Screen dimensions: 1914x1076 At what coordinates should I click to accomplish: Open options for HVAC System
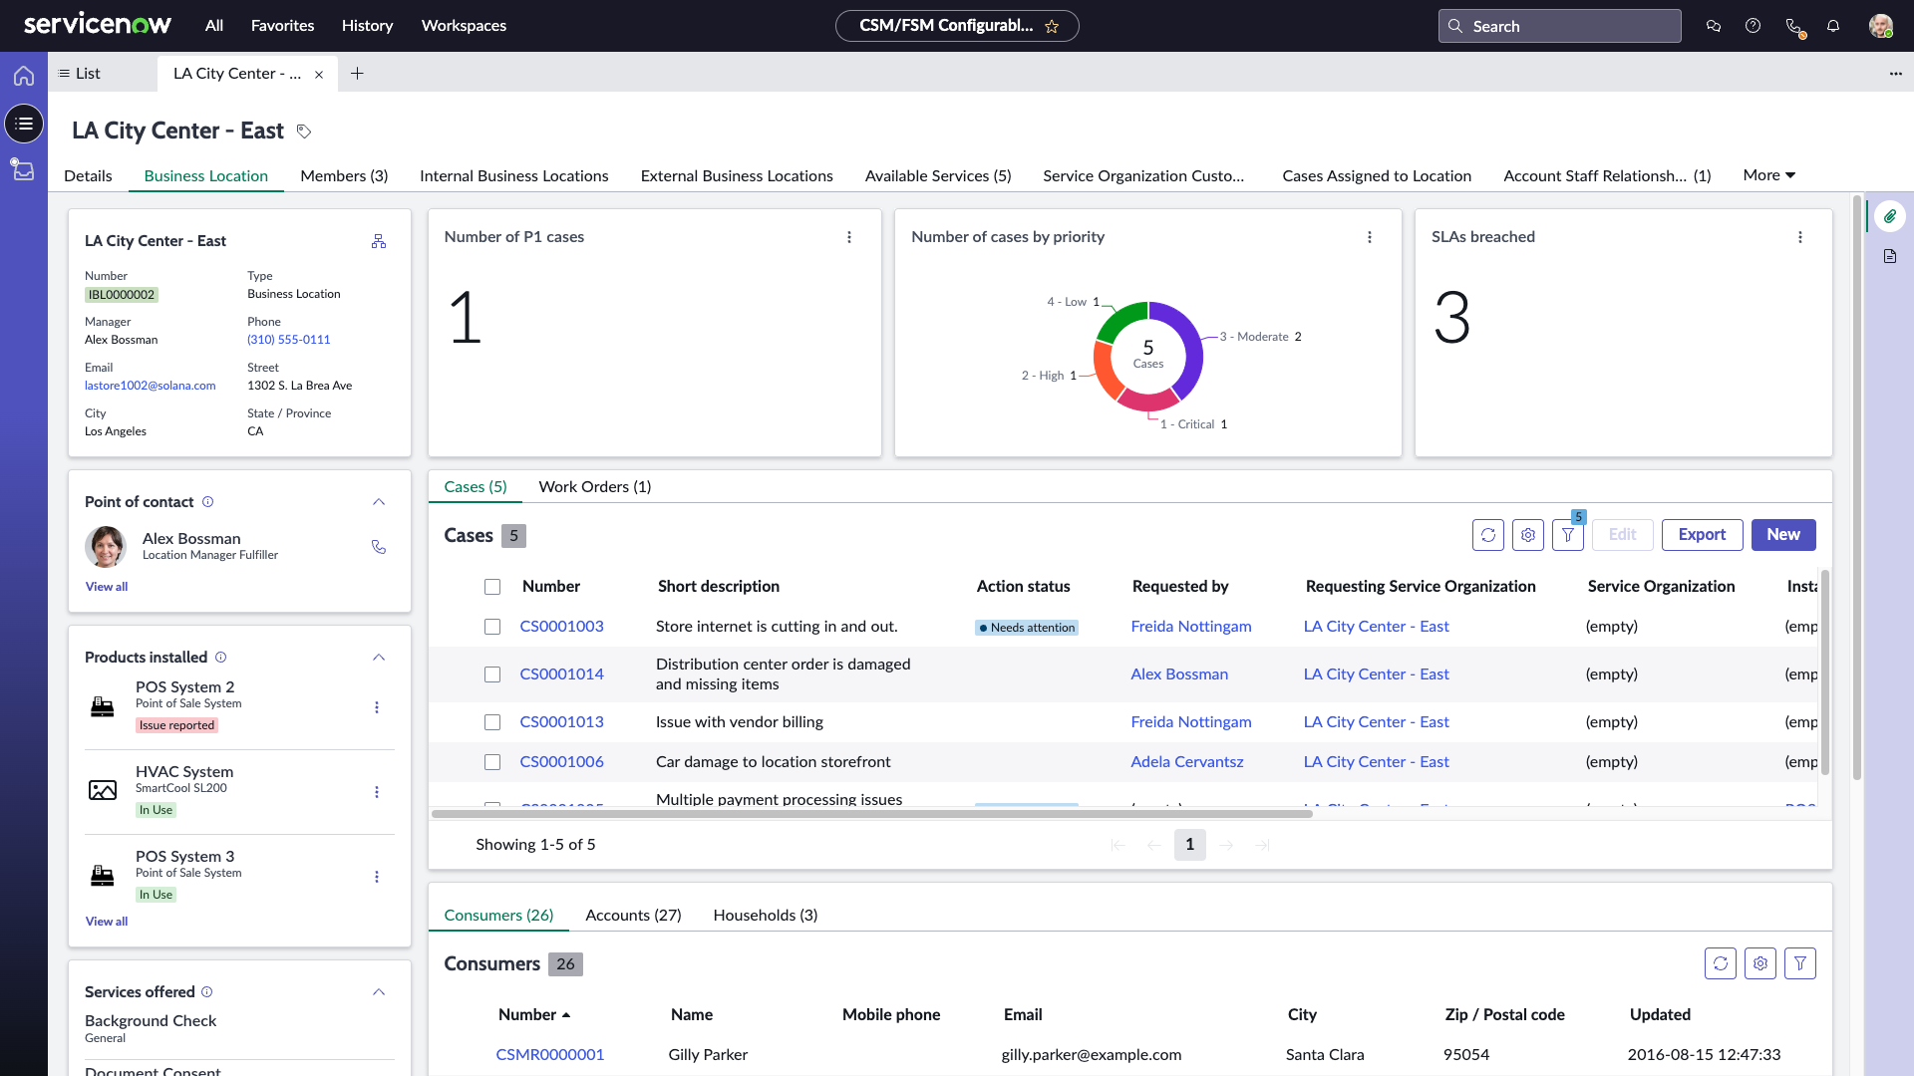[x=377, y=792]
